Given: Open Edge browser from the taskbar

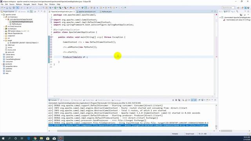Looking at the screenshot, I should pyautogui.click(x=29, y=138).
